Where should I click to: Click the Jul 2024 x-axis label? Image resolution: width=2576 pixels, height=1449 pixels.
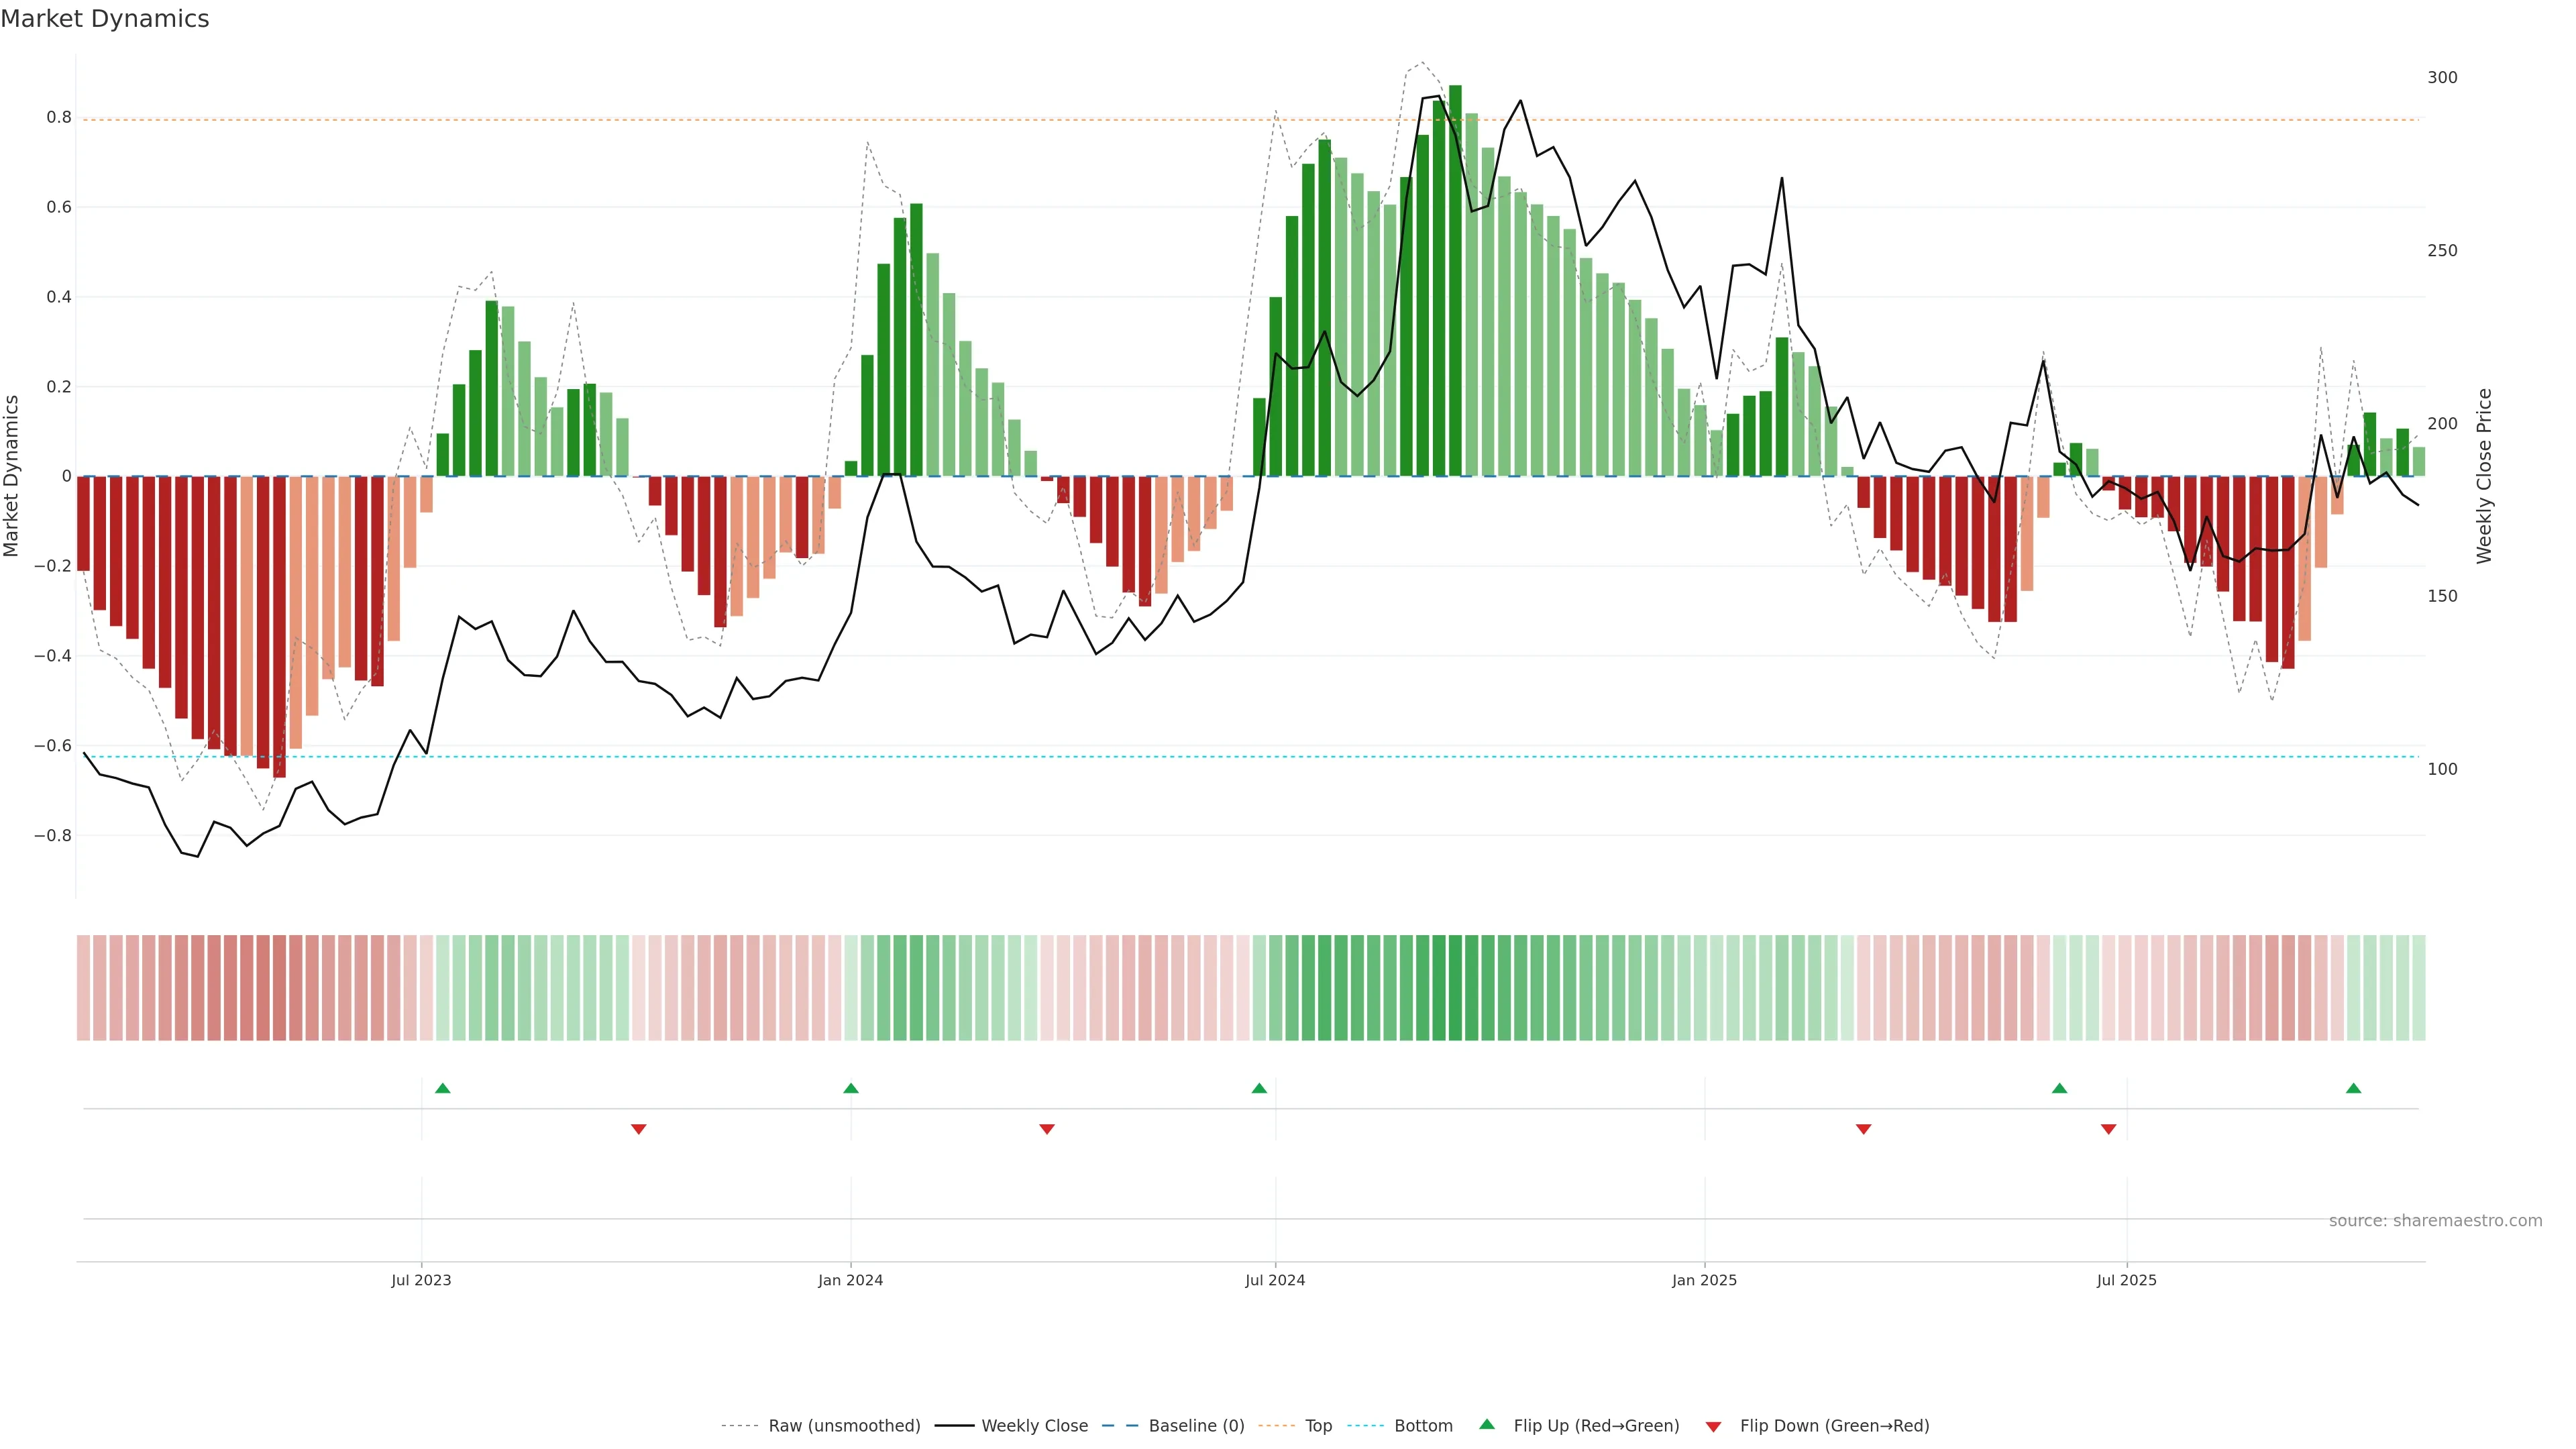coord(1275,1280)
